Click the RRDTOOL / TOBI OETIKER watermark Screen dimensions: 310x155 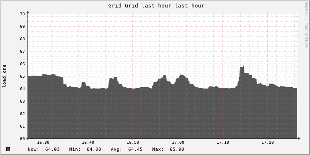click(306, 25)
